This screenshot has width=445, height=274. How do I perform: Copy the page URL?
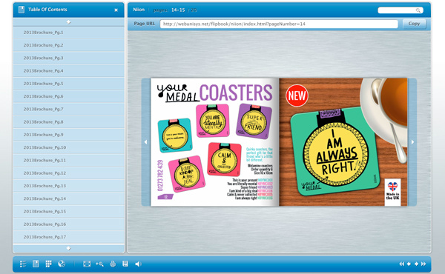pyautogui.click(x=414, y=24)
